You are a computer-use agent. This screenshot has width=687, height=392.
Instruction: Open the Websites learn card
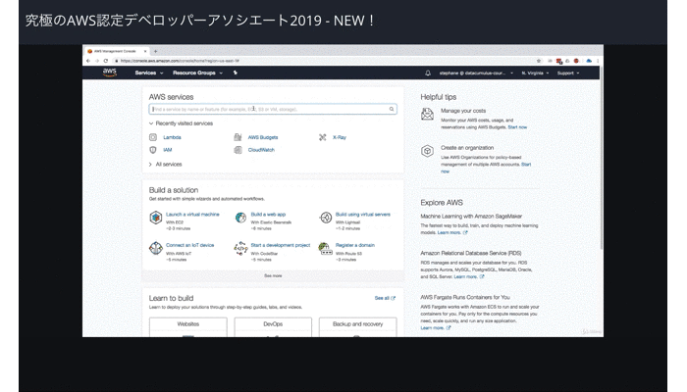click(x=188, y=327)
